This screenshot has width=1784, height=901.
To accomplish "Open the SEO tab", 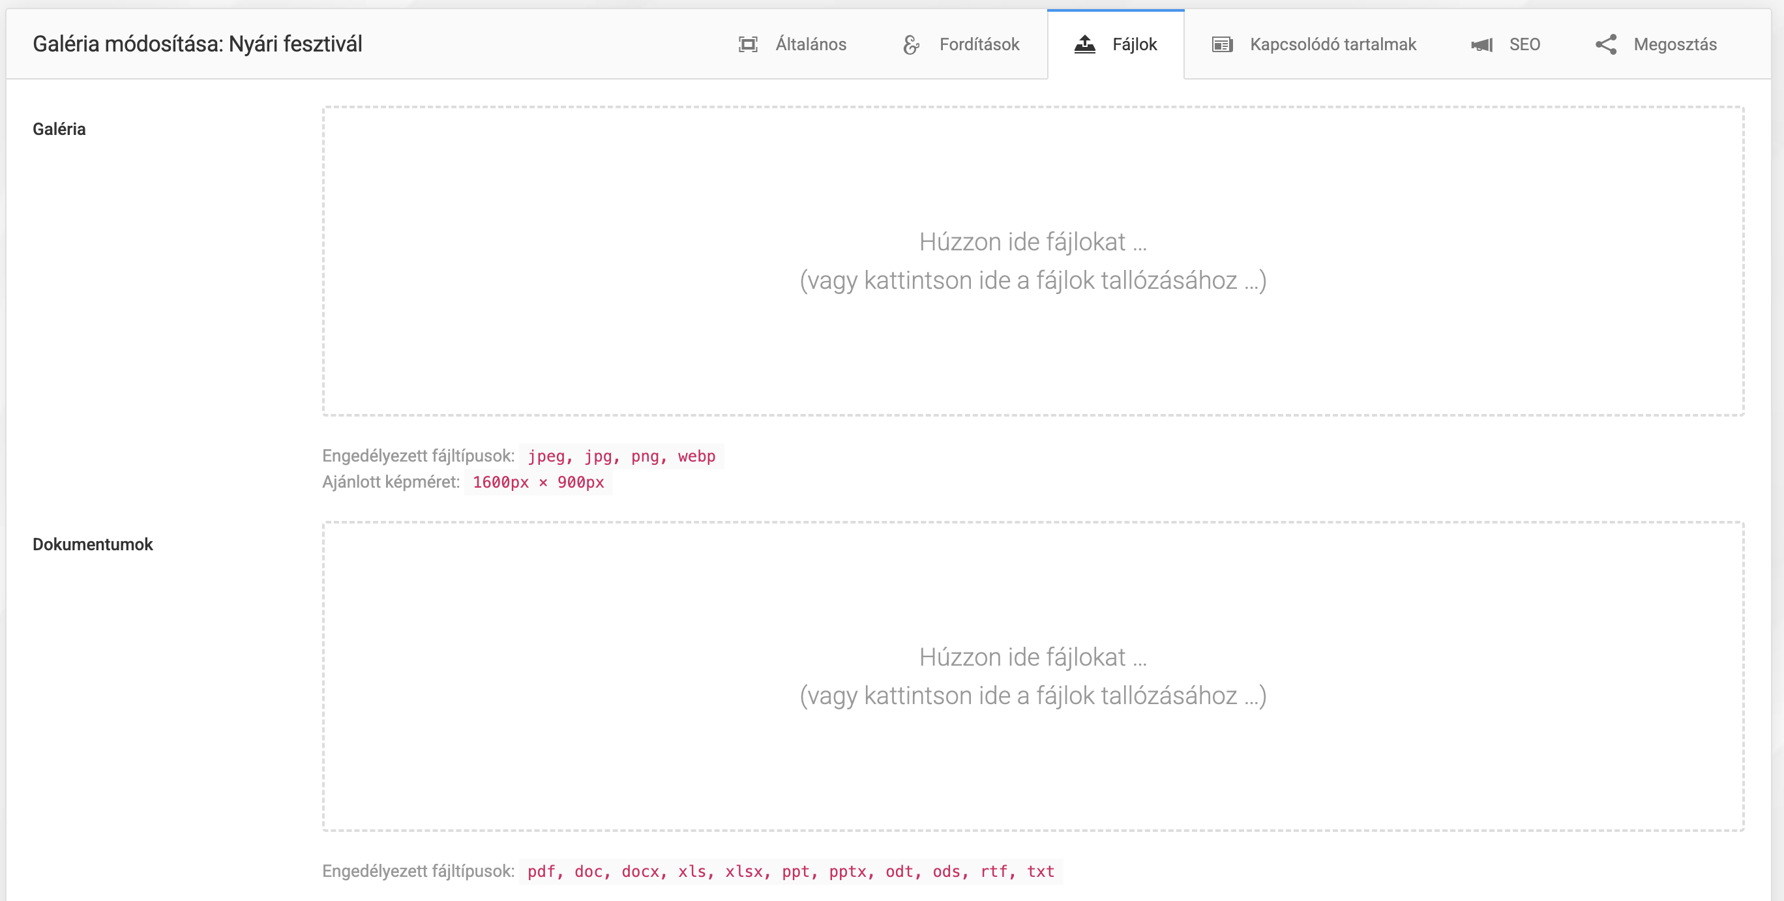I will pyautogui.click(x=1524, y=45).
